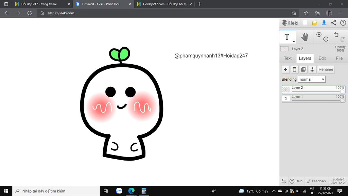The image size is (348, 196).
Task: Expand the tool selection chevron under T
Action: pyautogui.click(x=294, y=41)
